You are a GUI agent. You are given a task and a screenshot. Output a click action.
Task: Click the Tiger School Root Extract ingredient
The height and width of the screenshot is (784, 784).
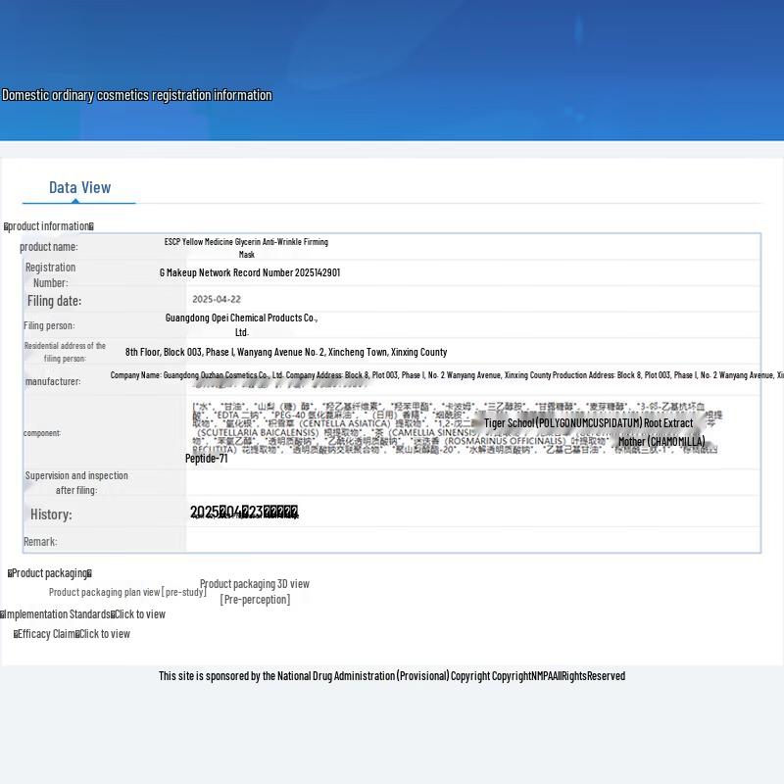point(588,423)
